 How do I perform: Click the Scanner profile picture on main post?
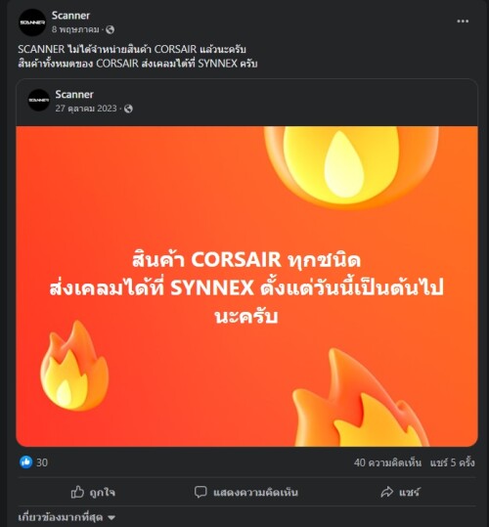point(32,22)
